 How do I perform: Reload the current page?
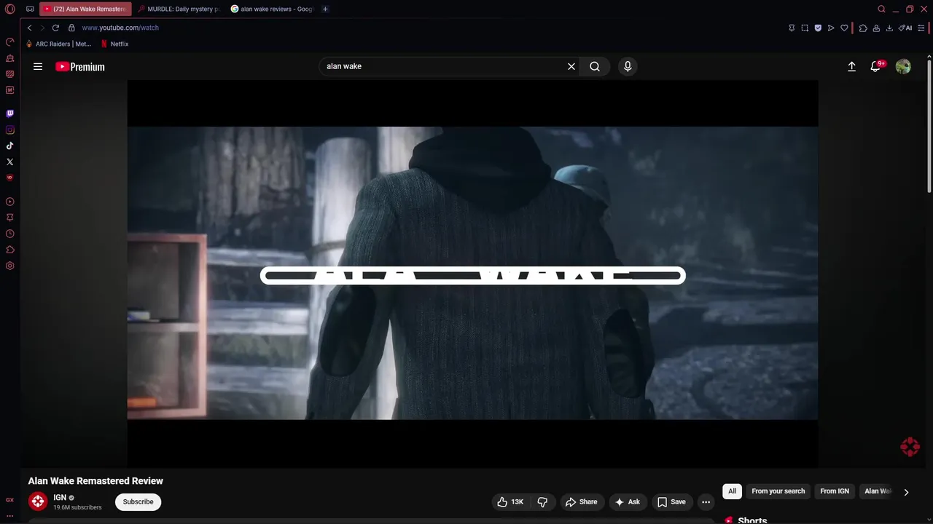click(55, 28)
